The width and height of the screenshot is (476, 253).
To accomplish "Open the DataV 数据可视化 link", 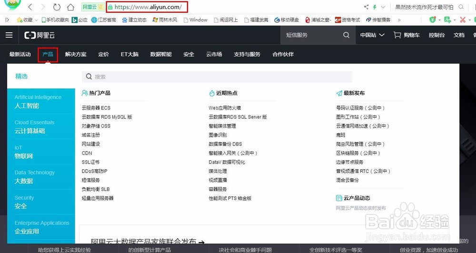I will click(227, 162).
